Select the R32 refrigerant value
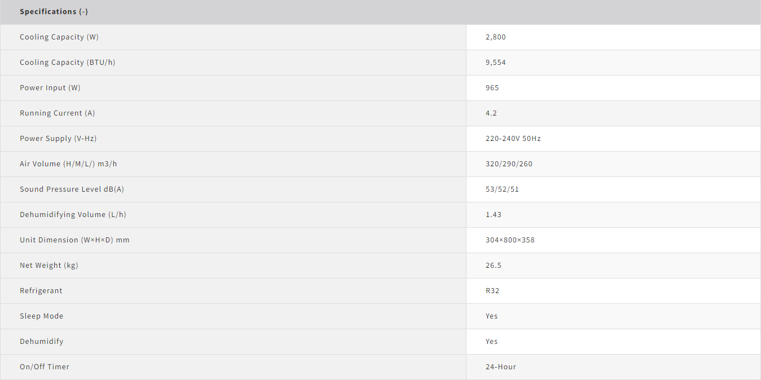The image size is (761, 380). tap(492, 291)
